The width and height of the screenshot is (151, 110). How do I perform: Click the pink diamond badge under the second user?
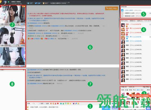click(x=127, y=30)
